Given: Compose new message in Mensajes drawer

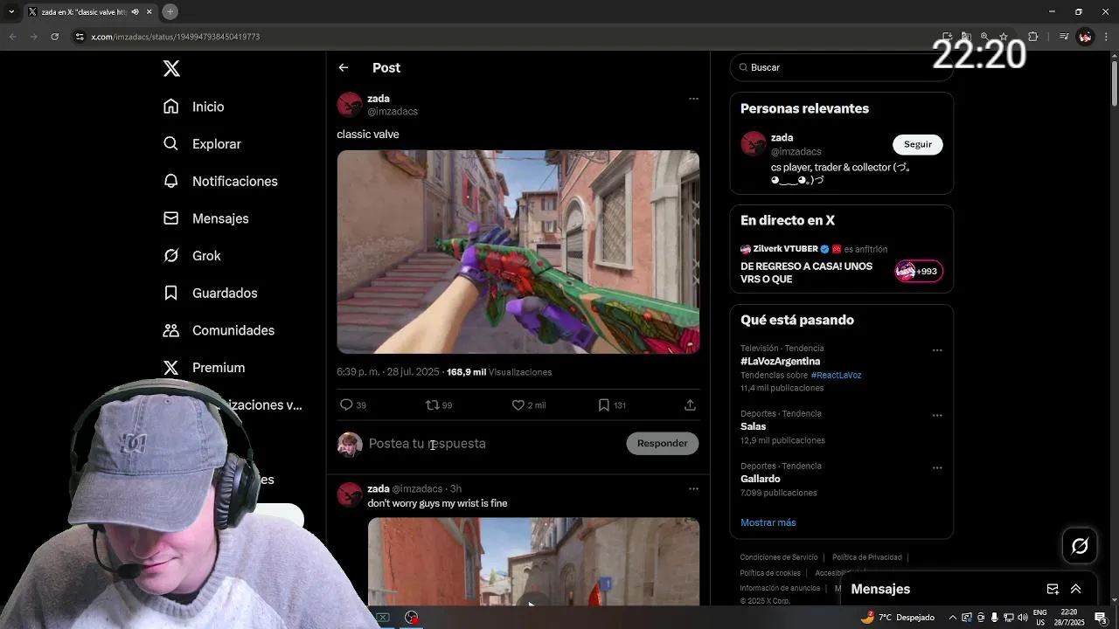Looking at the screenshot, I should 1053,589.
